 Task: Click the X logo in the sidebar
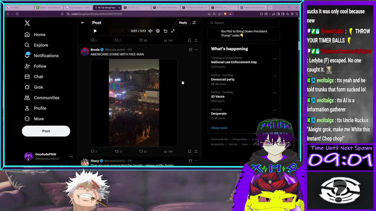point(27,23)
